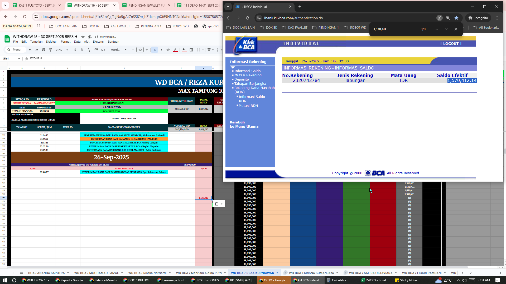Click the horizontal align dropdown in Sheets
This screenshot has width=506, height=284.
pos(210,50)
